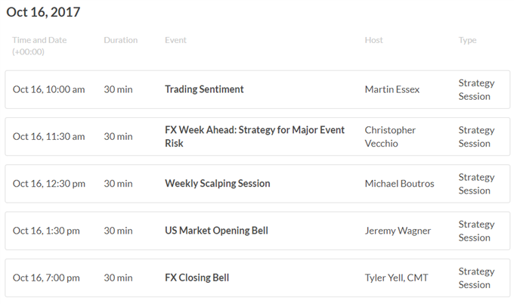Select host Jeremy Wagner
This screenshot has width=514, height=304.
point(398,231)
